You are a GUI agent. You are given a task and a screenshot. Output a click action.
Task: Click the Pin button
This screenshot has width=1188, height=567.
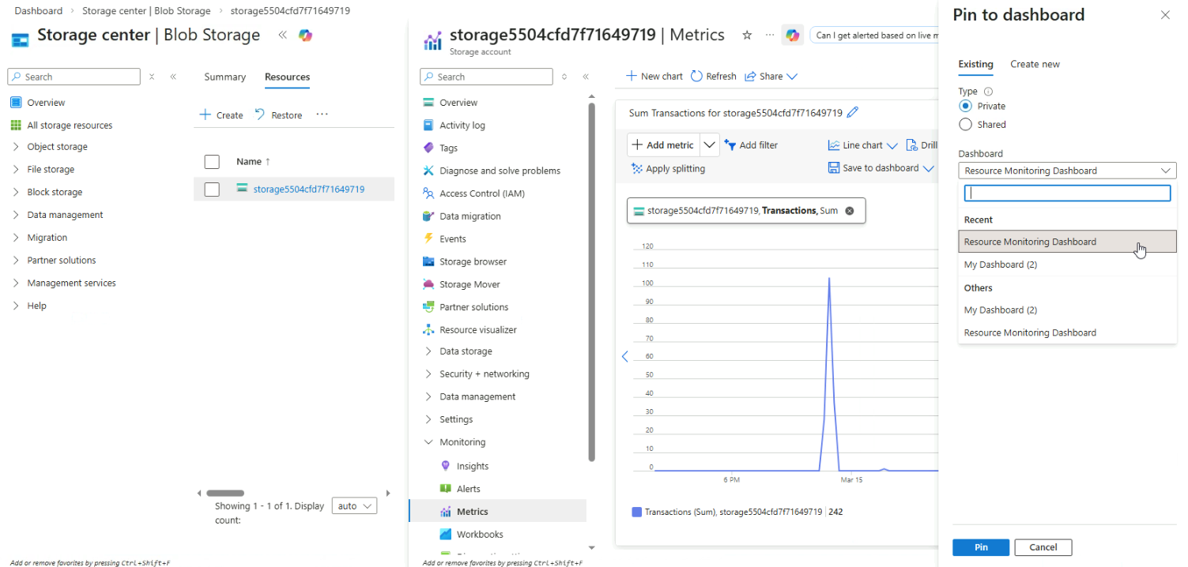(980, 547)
